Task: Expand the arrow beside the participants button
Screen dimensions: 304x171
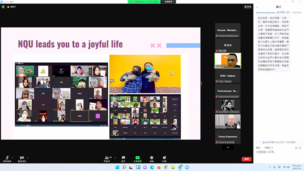Action: click(115, 158)
